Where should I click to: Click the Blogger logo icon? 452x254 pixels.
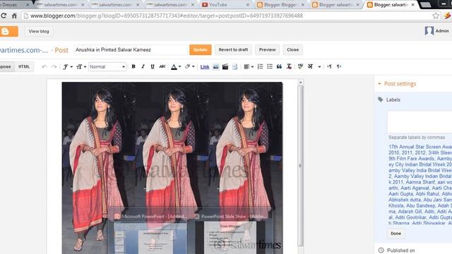pyautogui.click(x=6, y=31)
